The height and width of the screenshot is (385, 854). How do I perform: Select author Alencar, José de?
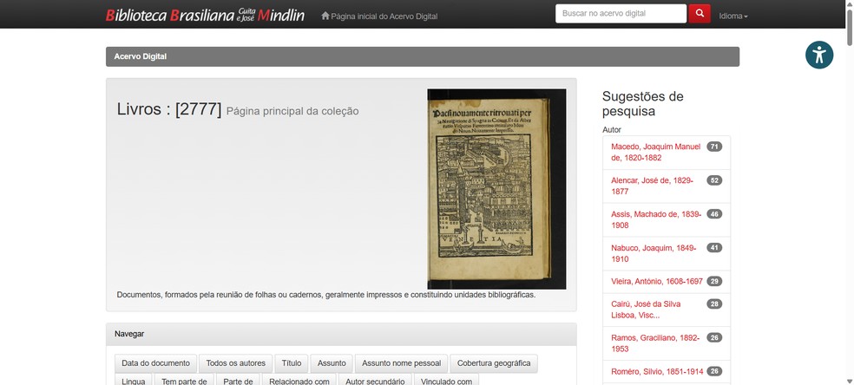(652, 186)
